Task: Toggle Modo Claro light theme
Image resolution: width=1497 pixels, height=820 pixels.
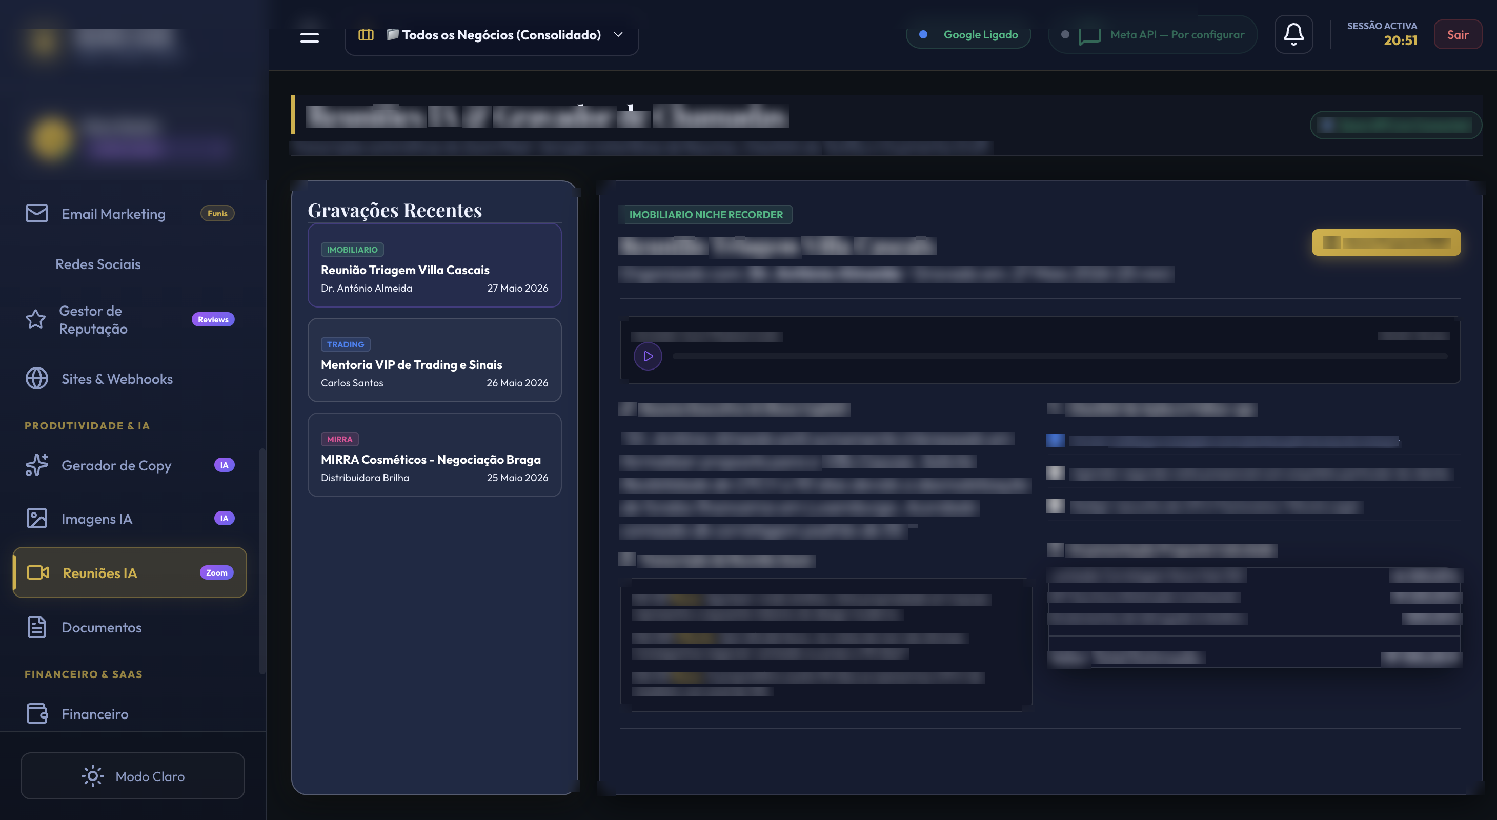Action: tap(132, 776)
